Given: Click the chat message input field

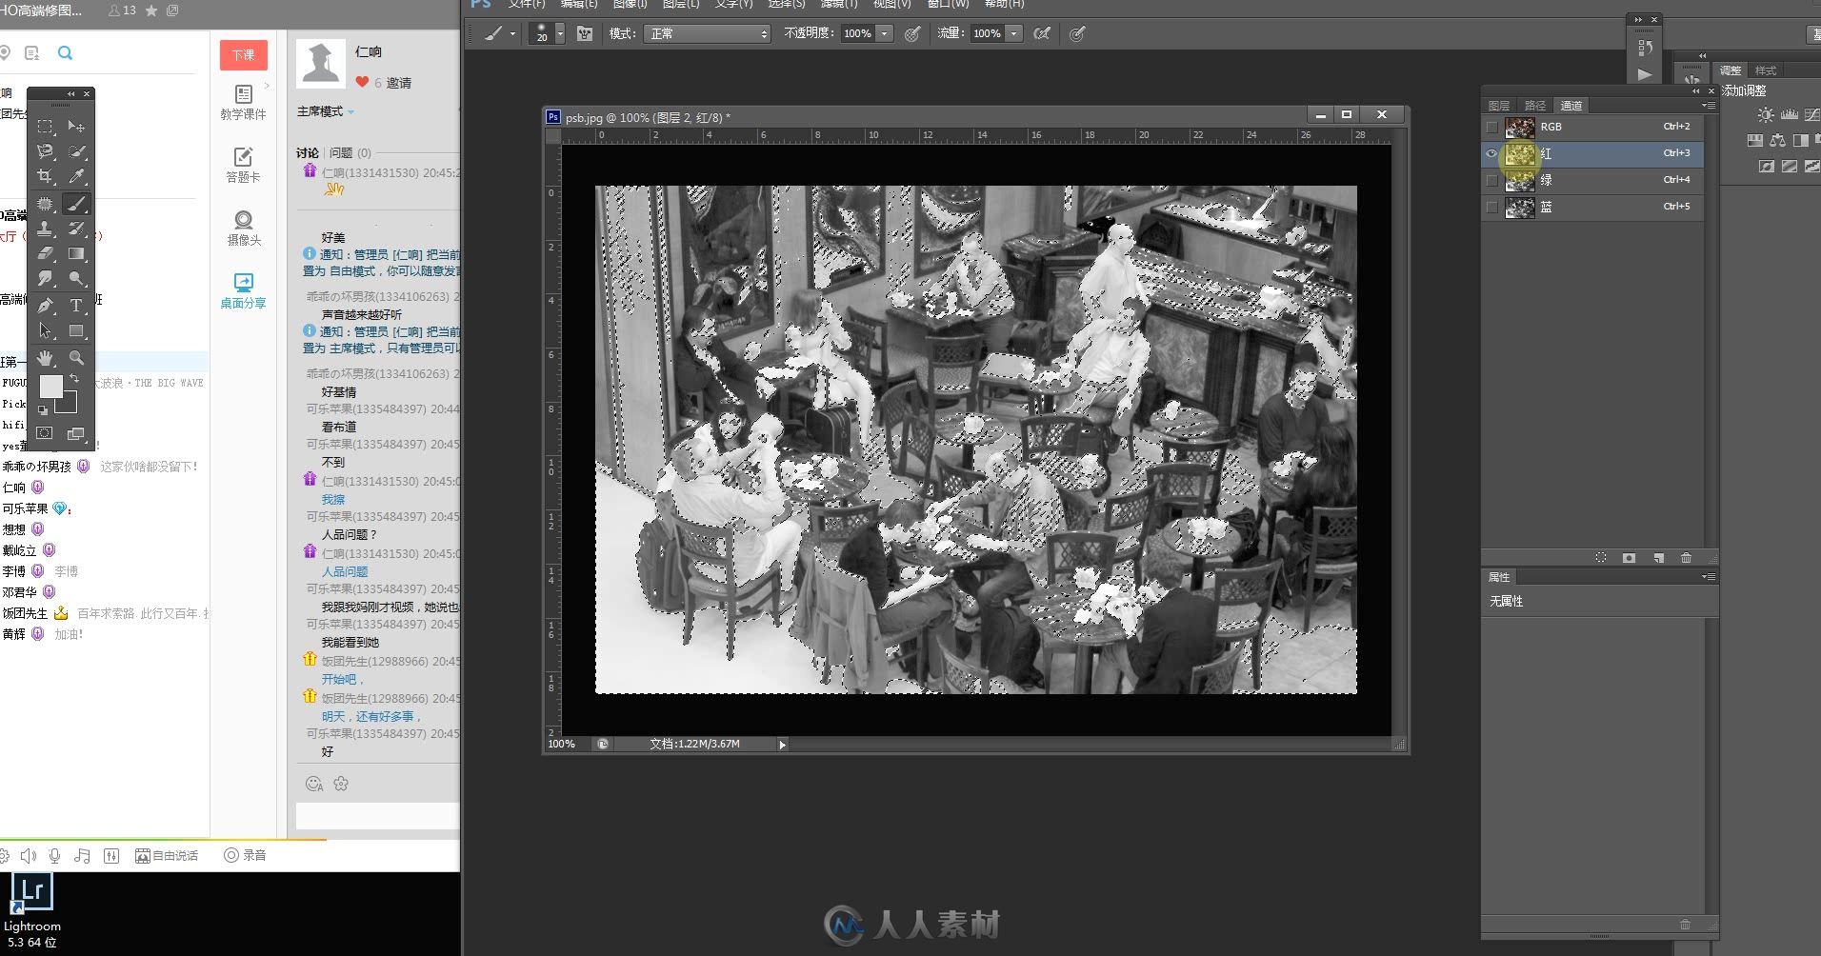Looking at the screenshot, I should coord(377,815).
